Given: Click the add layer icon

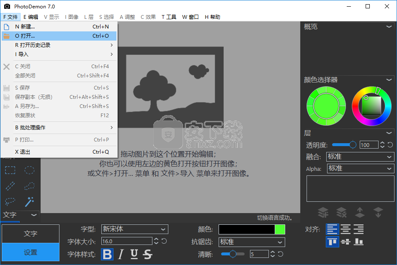Looking at the screenshot, I should click(323, 213).
